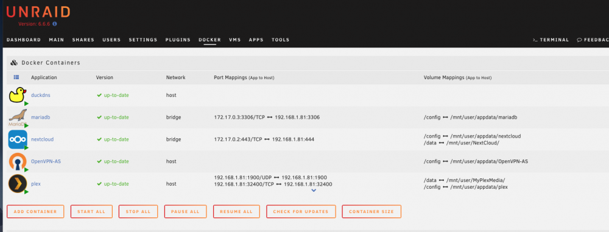Click plex up-to-date status
The width and height of the screenshot is (609, 232).
point(113,184)
